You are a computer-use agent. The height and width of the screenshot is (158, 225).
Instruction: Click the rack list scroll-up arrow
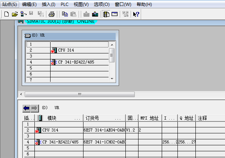112,45
